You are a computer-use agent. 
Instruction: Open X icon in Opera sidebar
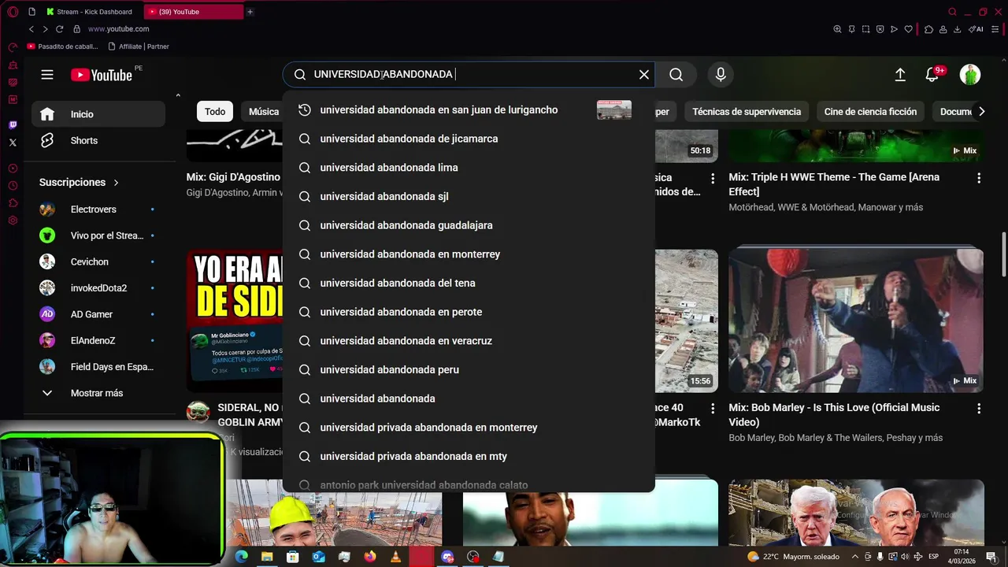coord(13,143)
